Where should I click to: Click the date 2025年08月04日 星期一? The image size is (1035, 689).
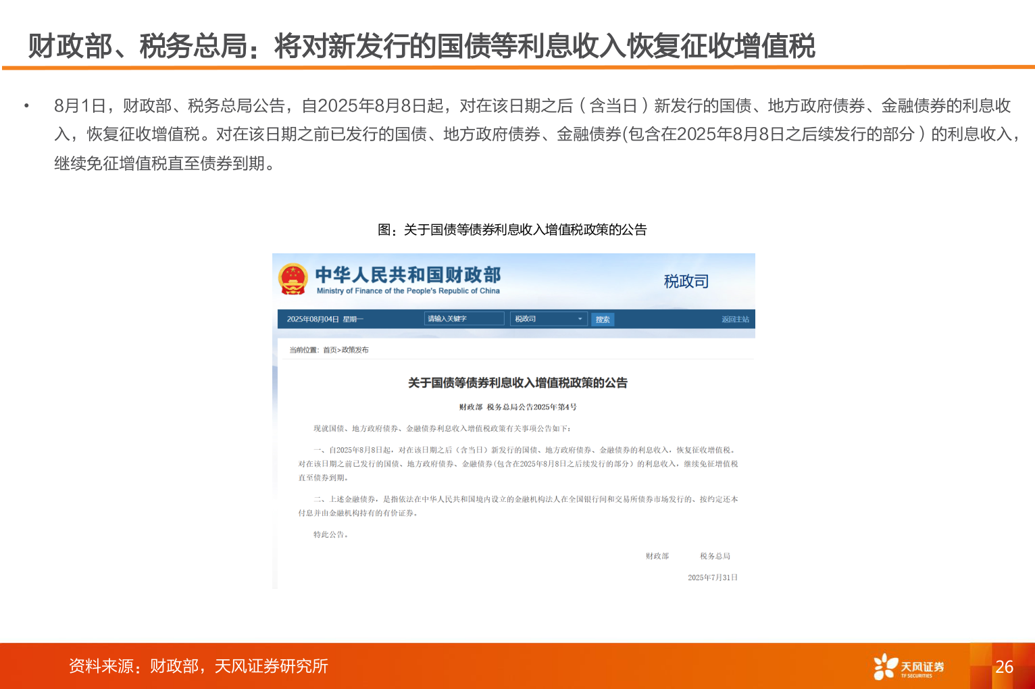[325, 319]
